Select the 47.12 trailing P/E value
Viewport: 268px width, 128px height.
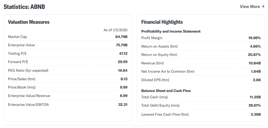pyautogui.click(x=123, y=54)
